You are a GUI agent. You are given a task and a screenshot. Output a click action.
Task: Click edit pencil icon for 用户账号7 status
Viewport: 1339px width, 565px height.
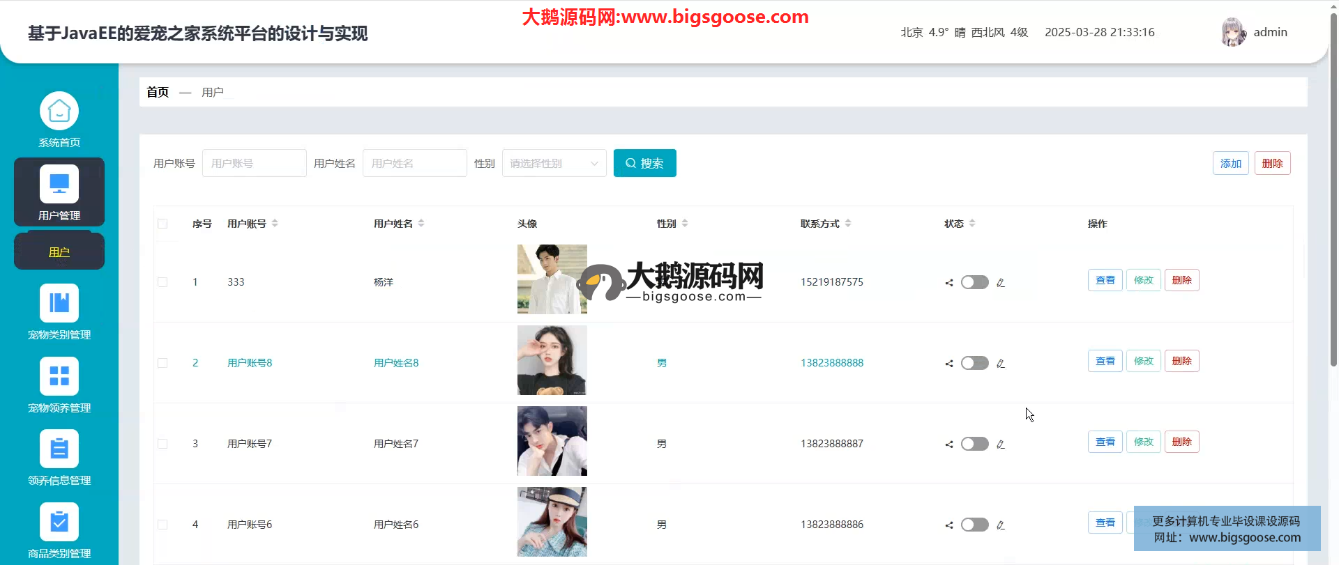tap(1001, 444)
